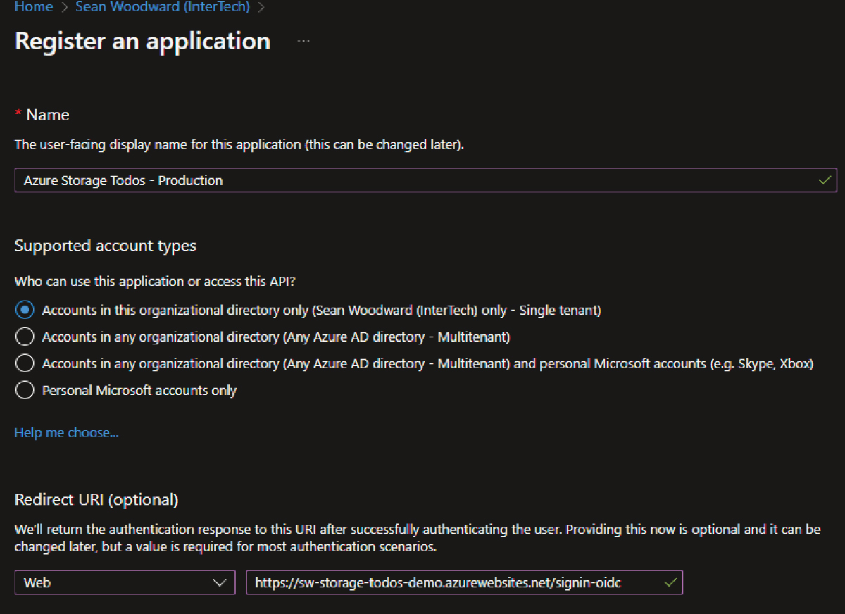Click the Supported account types heading

point(105,246)
